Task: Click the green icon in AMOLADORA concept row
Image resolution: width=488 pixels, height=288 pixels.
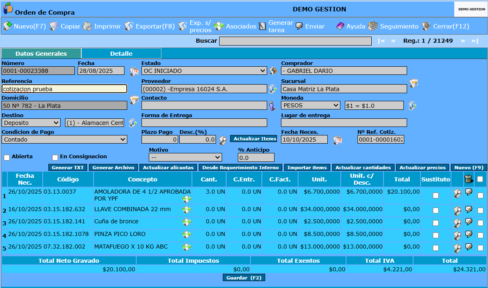Action: [187, 199]
